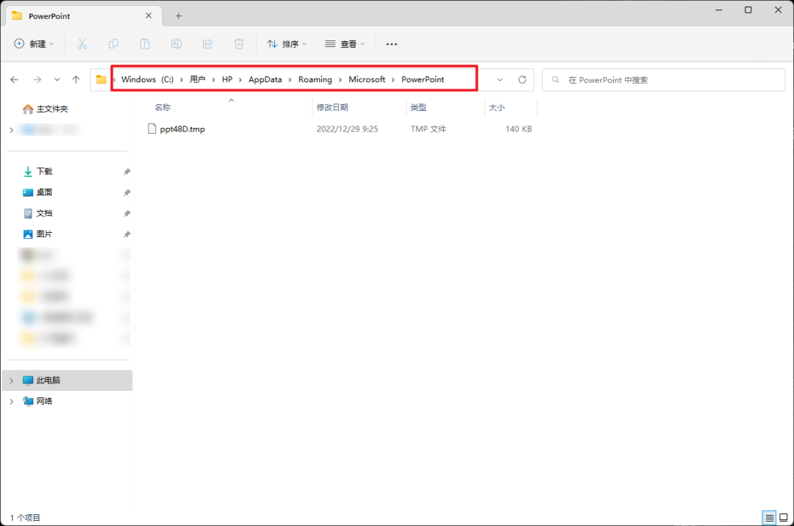Click the Cut scissors icon
The width and height of the screenshot is (794, 526).
(82, 44)
